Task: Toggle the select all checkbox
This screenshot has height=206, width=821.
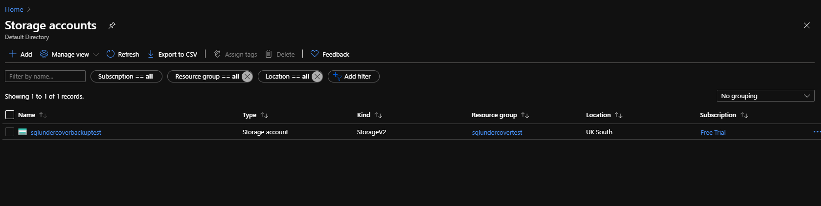Action: (x=10, y=115)
